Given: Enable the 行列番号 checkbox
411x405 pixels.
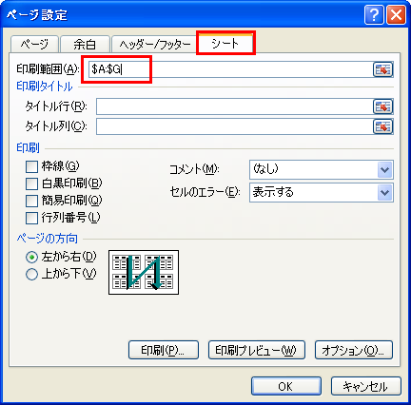Looking at the screenshot, I should click(x=31, y=218).
